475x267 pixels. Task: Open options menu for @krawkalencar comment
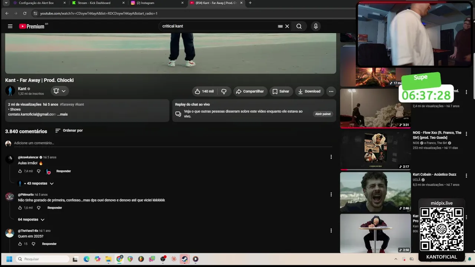coord(331,157)
